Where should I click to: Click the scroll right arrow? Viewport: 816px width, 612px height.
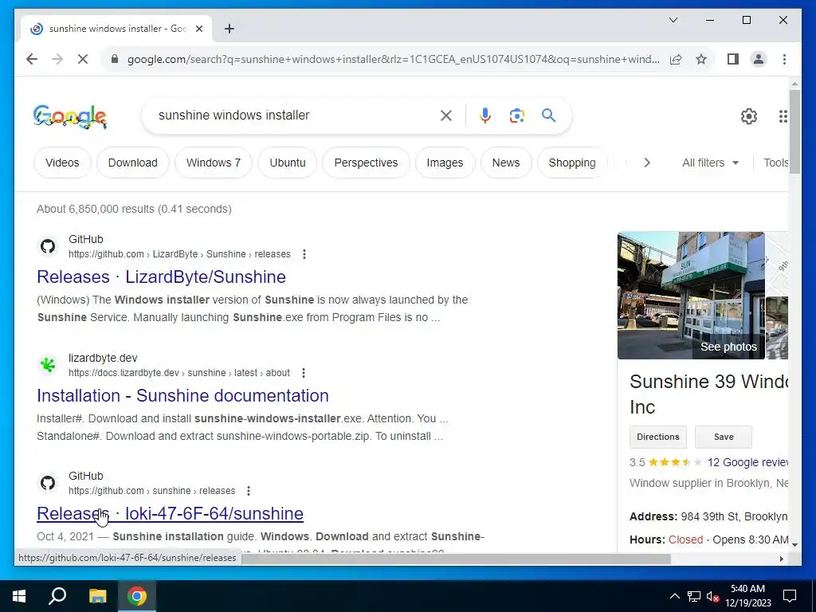[781, 559]
